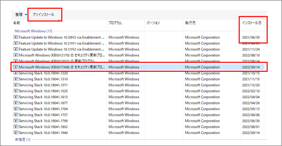This screenshot has height=146, width=282.
Task: Select Servicing Stack 10.0.19041.1790 name
Action: point(43,121)
